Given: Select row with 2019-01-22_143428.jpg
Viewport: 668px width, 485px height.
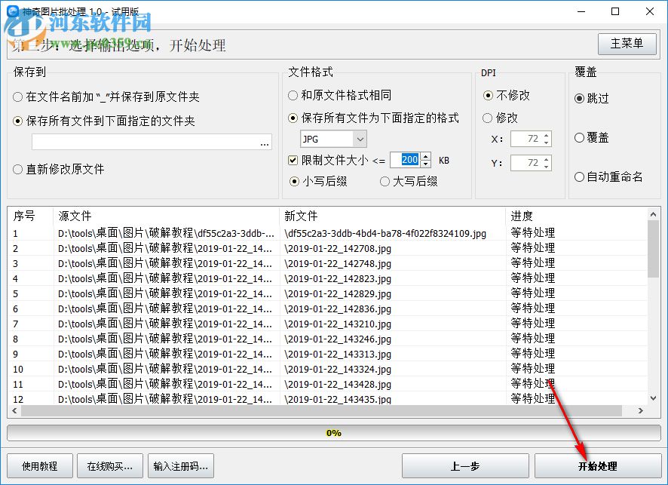Looking at the screenshot, I should (327, 384).
